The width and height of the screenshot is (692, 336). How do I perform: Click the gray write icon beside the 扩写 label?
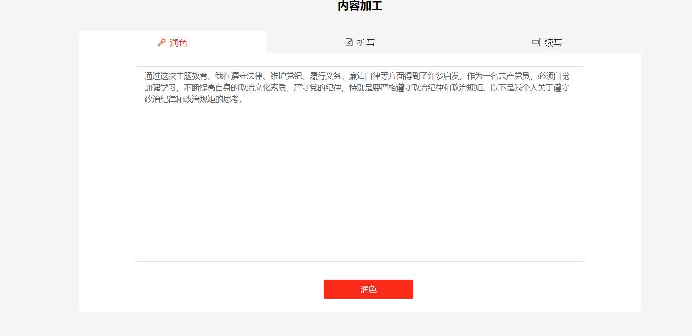(349, 42)
